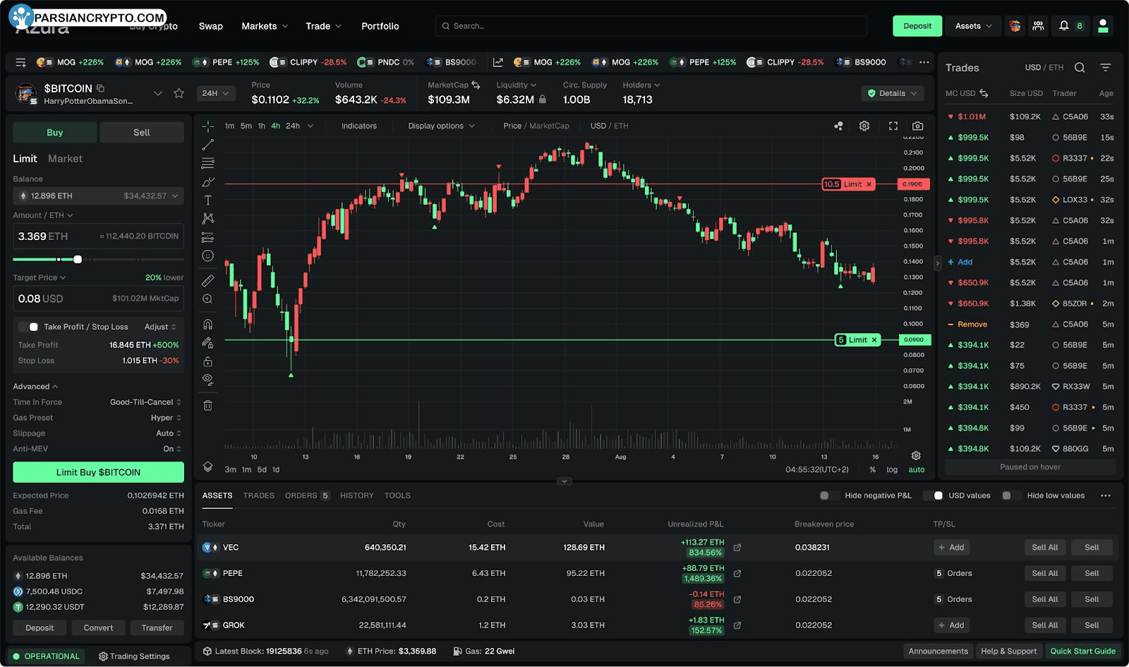
Task: Open VEC position share link icon
Action: [x=737, y=548]
